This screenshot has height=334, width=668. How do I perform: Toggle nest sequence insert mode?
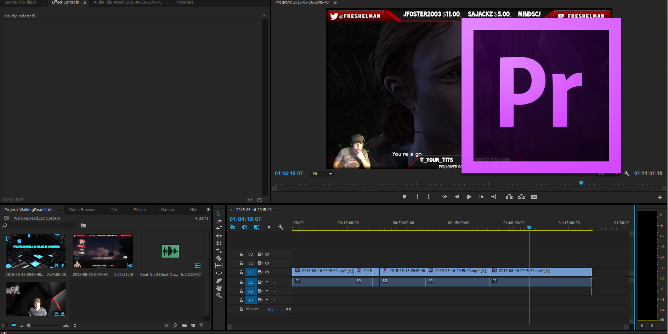tap(233, 227)
